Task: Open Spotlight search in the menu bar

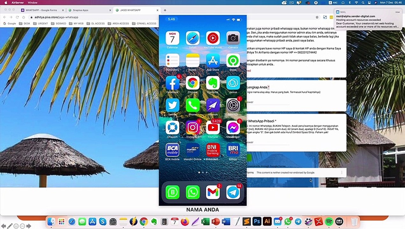Action: tap(363, 3)
